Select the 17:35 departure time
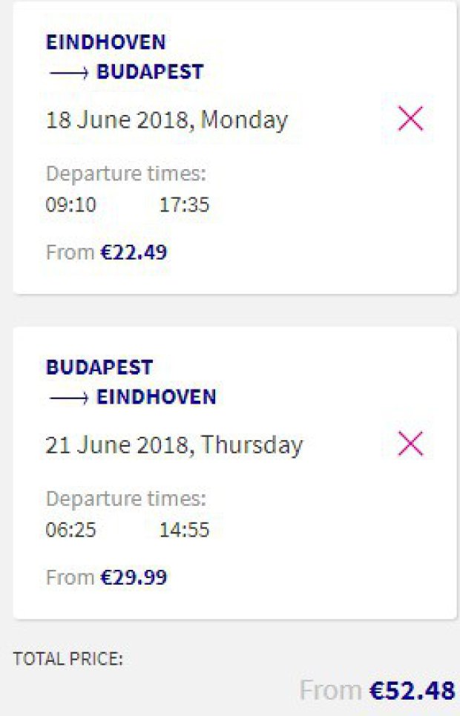The width and height of the screenshot is (460, 716). [184, 205]
